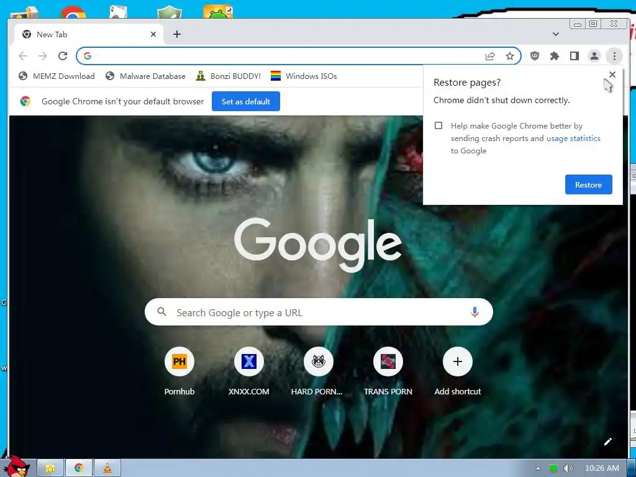This screenshot has width=636, height=477.
Task: Click the share page icon in address bar
Action: [x=490, y=56]
